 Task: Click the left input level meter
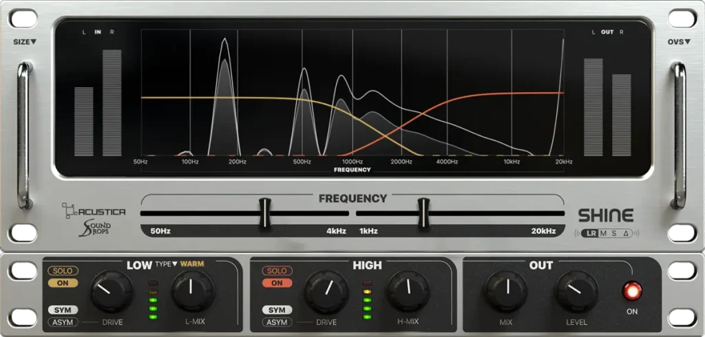[x=83, y=121]
